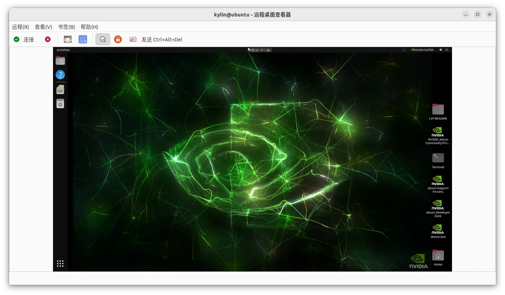This screenshot has height=295, width=505.
Task: Open the 查看 menu
Action: 43,27
